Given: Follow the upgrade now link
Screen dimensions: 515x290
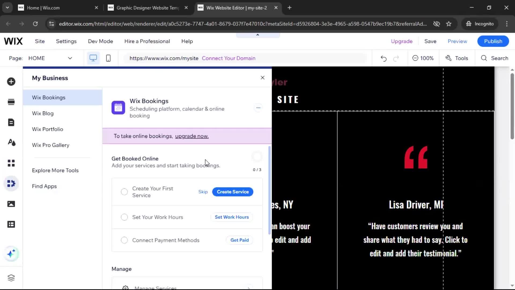Looking at the screenshot, I should click(192, 136).
